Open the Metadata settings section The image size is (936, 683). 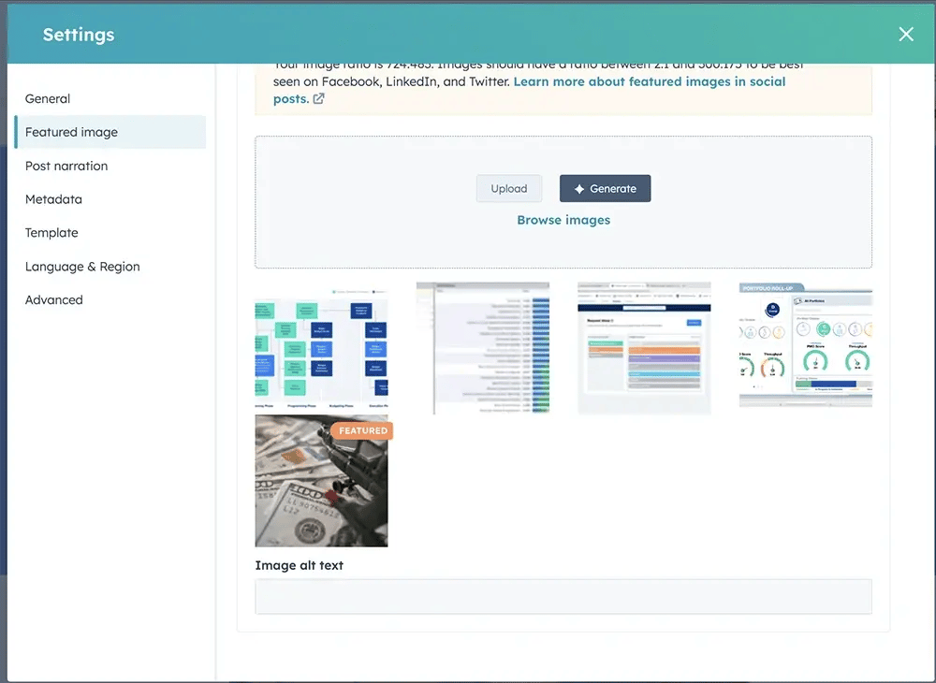(x=53, y=199)
